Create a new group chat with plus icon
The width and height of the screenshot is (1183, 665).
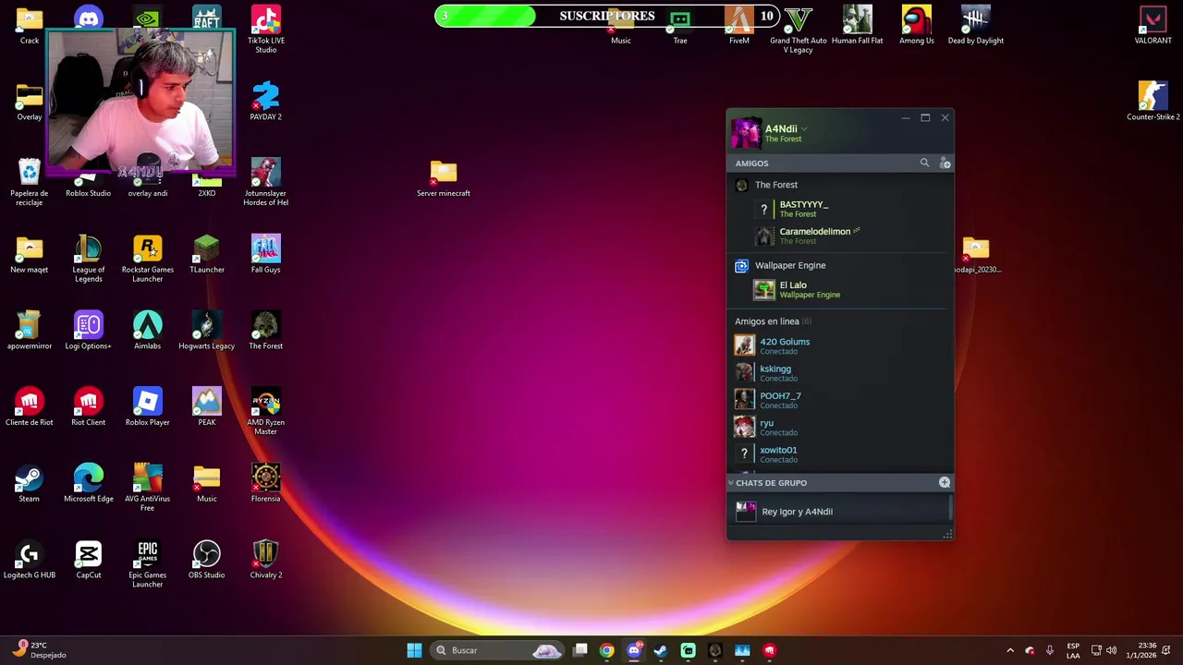[945, 482]
